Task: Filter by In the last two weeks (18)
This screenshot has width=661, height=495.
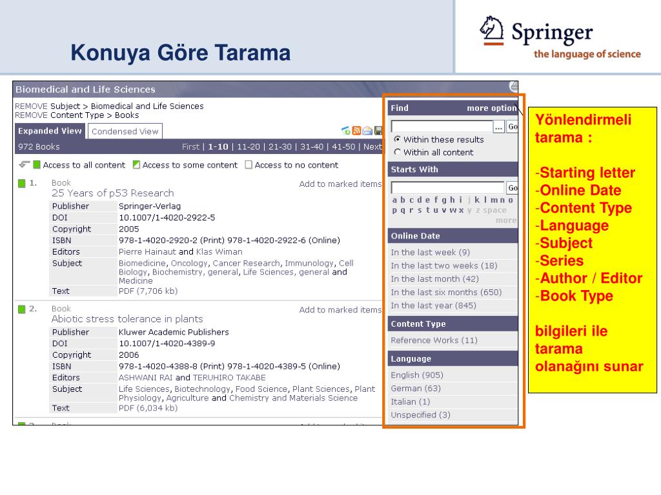Action: pos(444,266)
